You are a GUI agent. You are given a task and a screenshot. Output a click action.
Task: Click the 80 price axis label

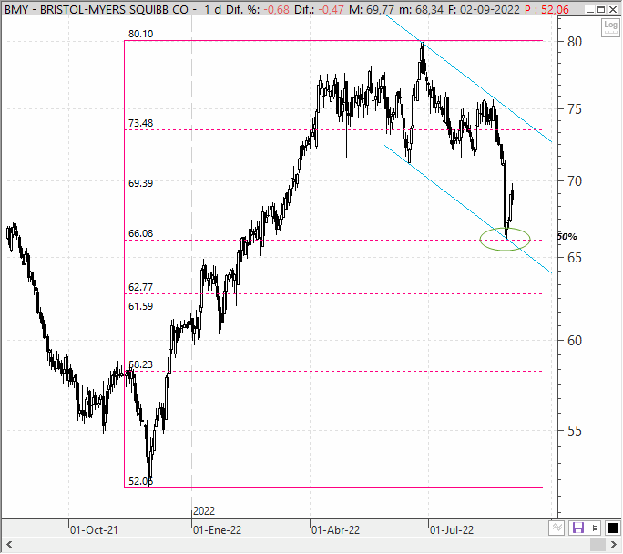(x=574, y=42)
